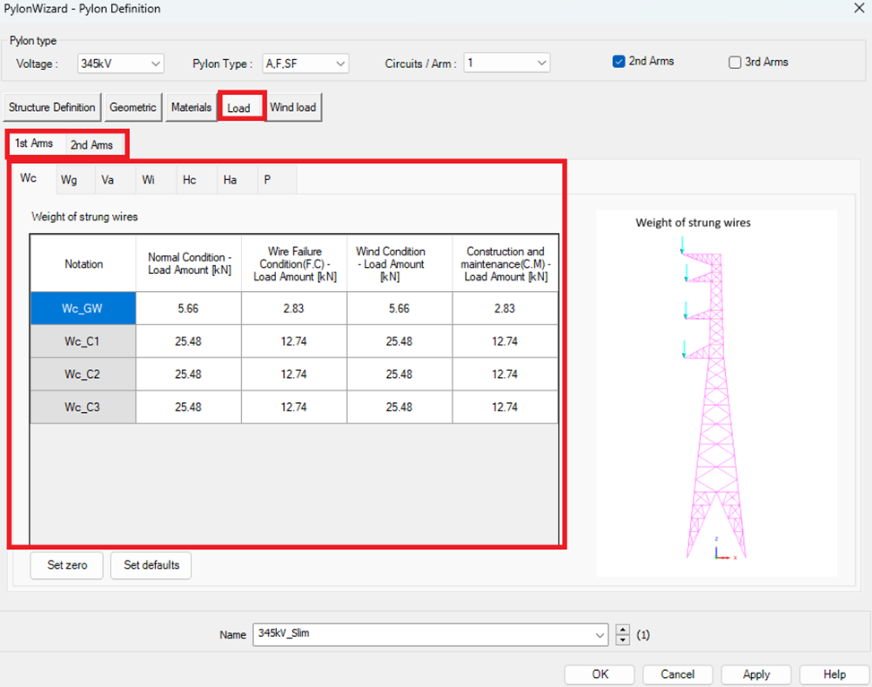872x687 pixels.
Task: Click the Set zero button
Action: (x=65, y=565)
